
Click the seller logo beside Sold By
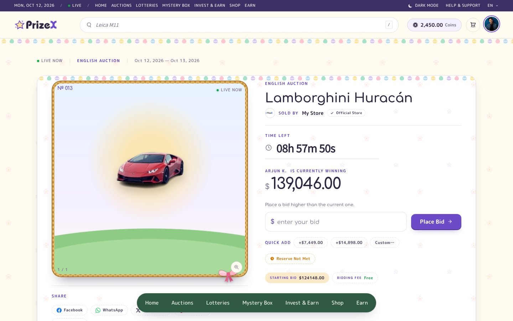270,113
